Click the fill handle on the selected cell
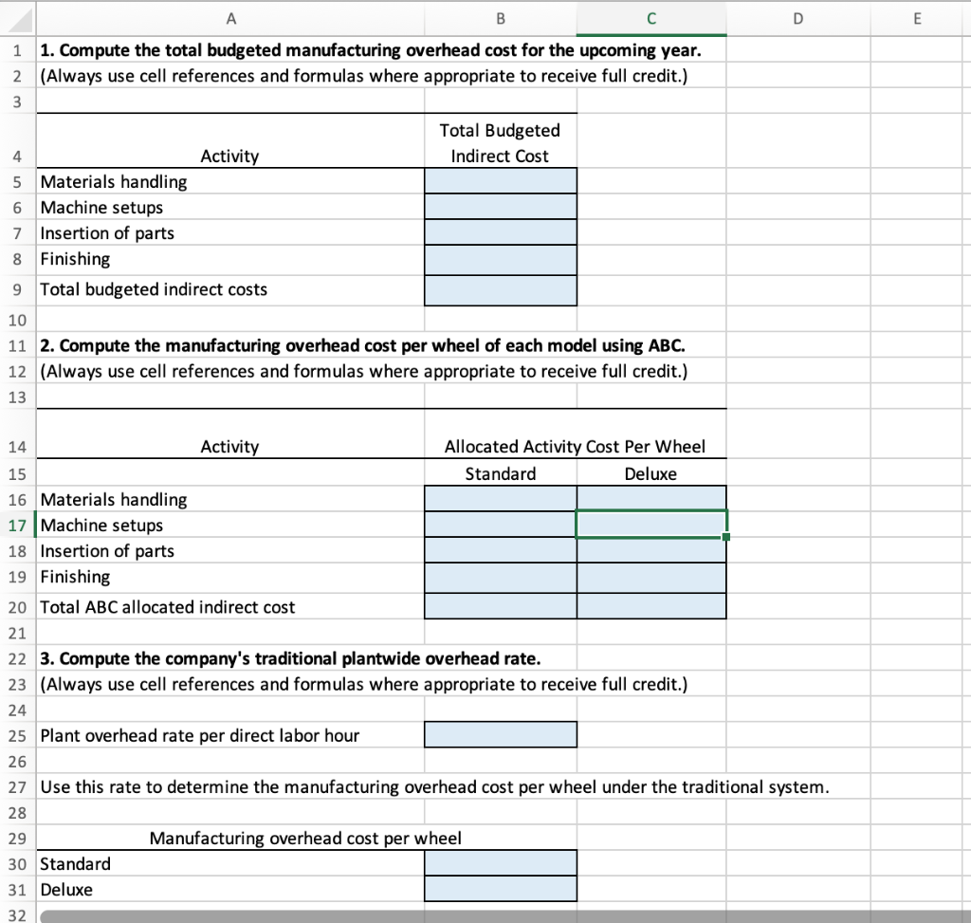 point(726,537)
